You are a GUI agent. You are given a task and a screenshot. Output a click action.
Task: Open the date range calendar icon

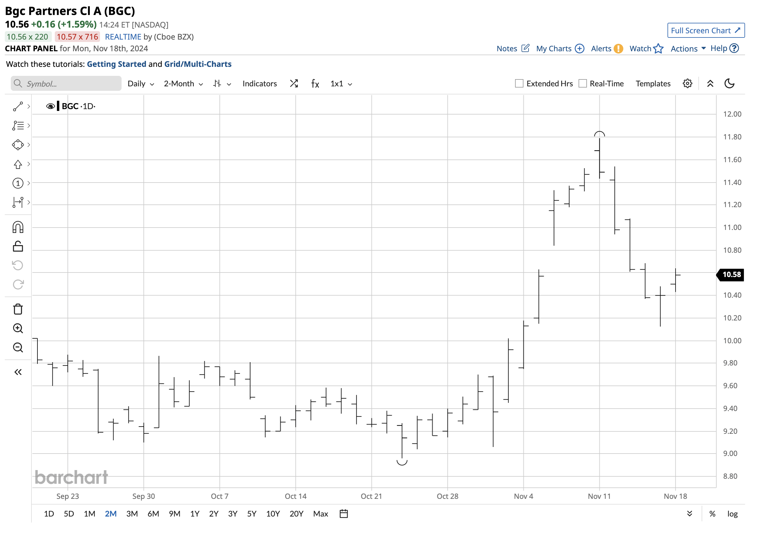click(343, 514)
